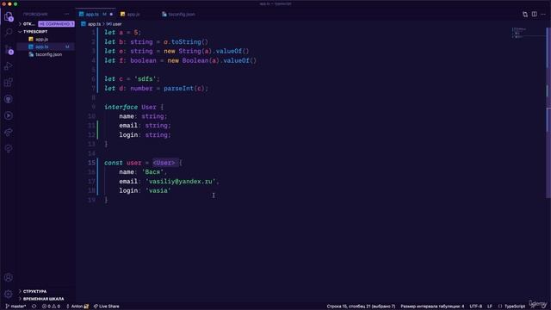Click 'vasiliy@yandex.ru' string in code
Image resolution: width=551 pixels, height=310 pixels.
[181, 182]
